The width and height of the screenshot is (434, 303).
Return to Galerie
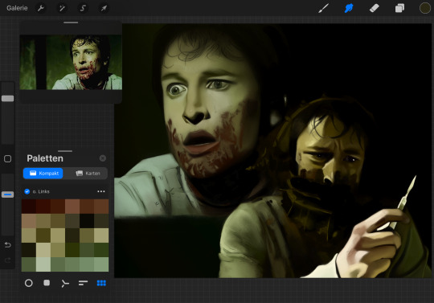click(17, 8)
